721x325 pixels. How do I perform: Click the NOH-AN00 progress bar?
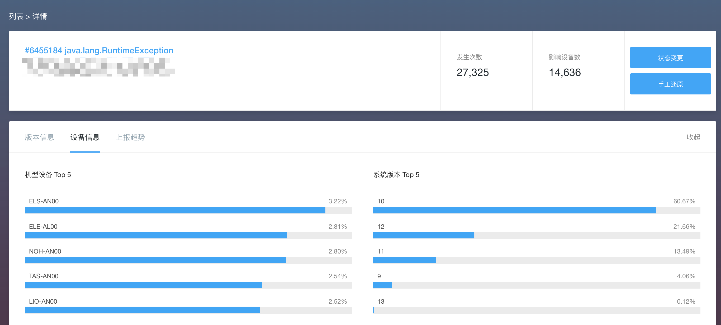(188, 260)
